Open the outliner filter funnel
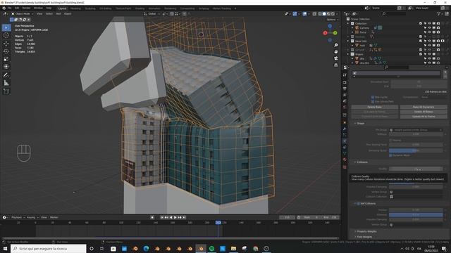 pyautogui.click(x=439, y=14)
